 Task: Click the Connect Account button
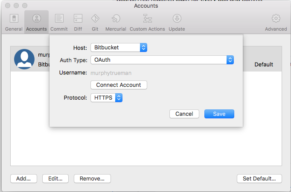click(x=119, y=85)
